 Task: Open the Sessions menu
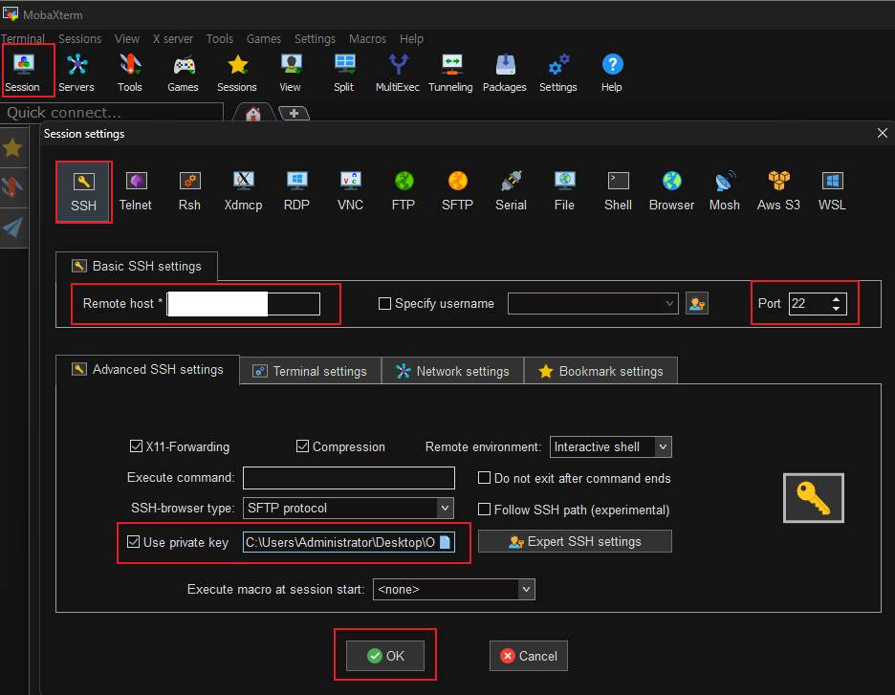tap(80, 39)
